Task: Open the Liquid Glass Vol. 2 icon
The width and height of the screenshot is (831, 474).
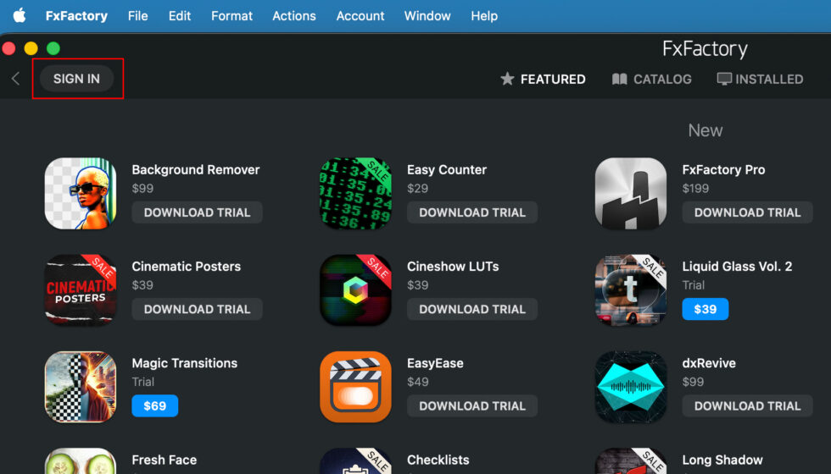Action: point(631,290)
